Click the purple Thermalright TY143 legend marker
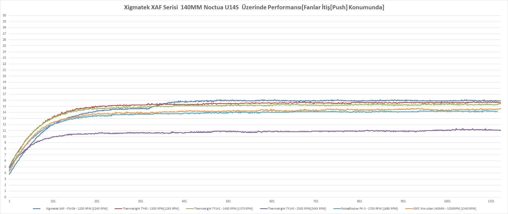The width and height of the screenshot is (508, 214). coord(264,209)
